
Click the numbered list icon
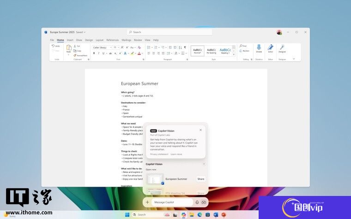(156, 47)
